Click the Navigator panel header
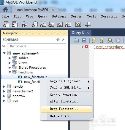The image size is (125, 130). (x=34, y=33)
